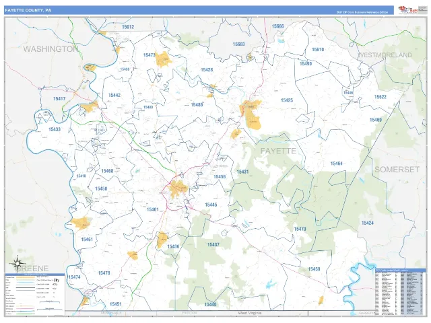Select ZIP code 15438 label
The height and width of the screenshot is (323, 431).
[125, 69]
